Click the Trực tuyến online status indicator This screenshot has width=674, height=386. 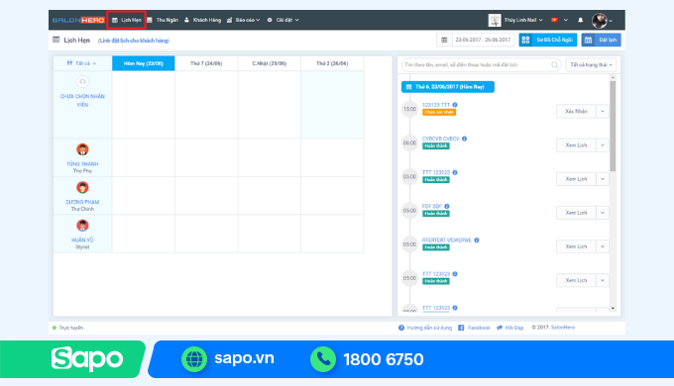(67, 328)
